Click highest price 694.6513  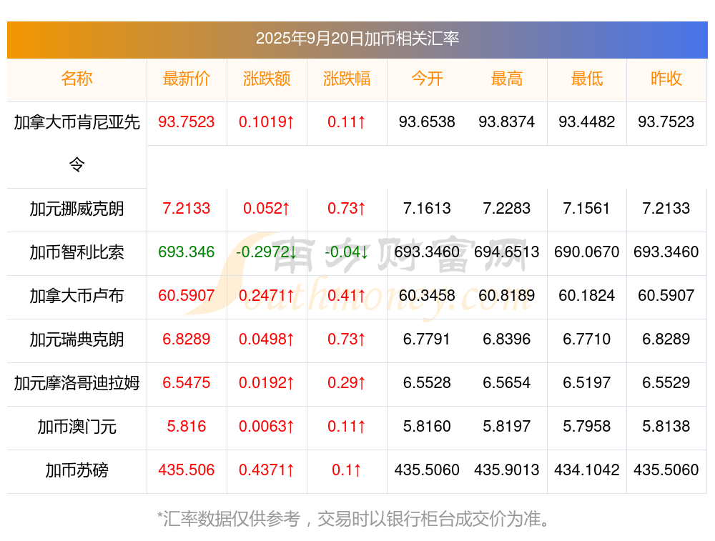[x=507, y=252]
